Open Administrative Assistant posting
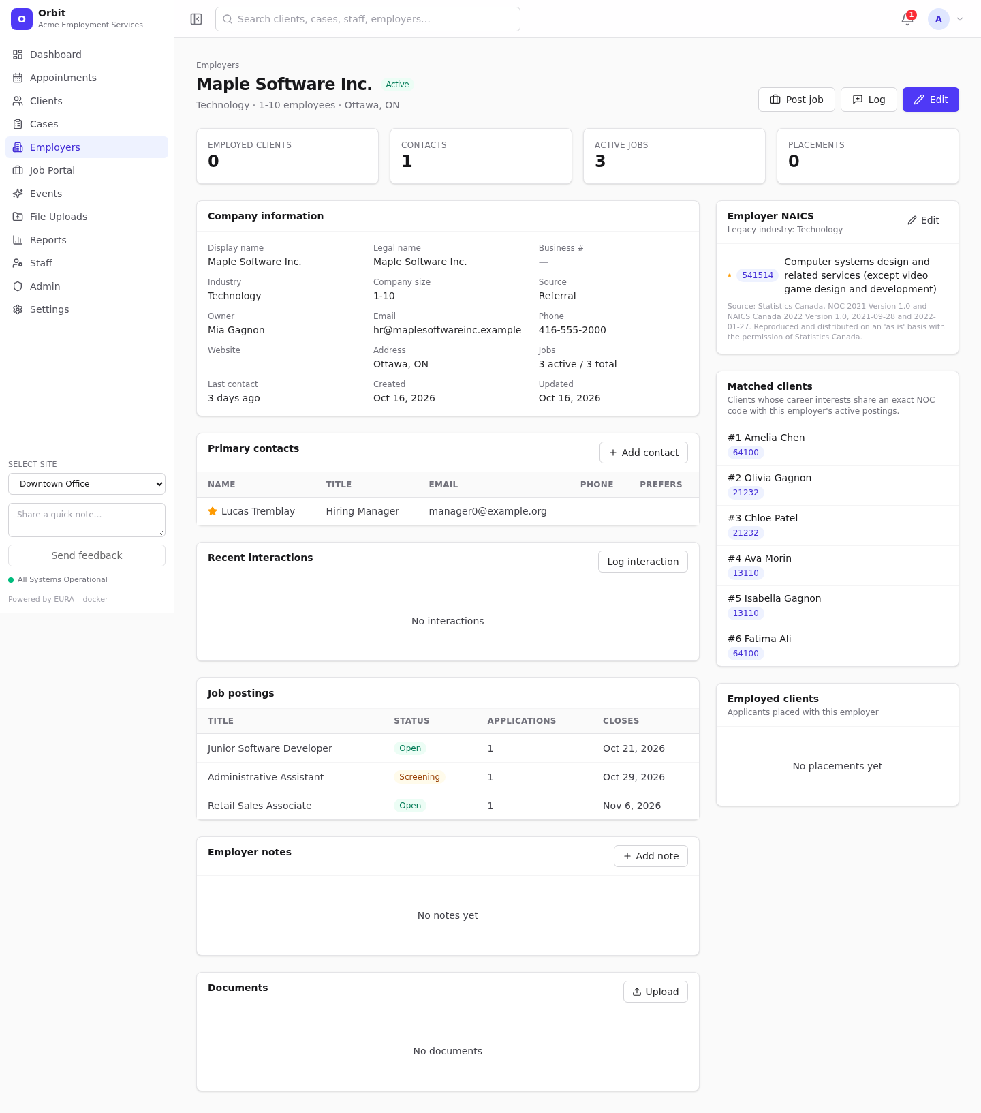 pyautogui.click(x=266, y=777)
